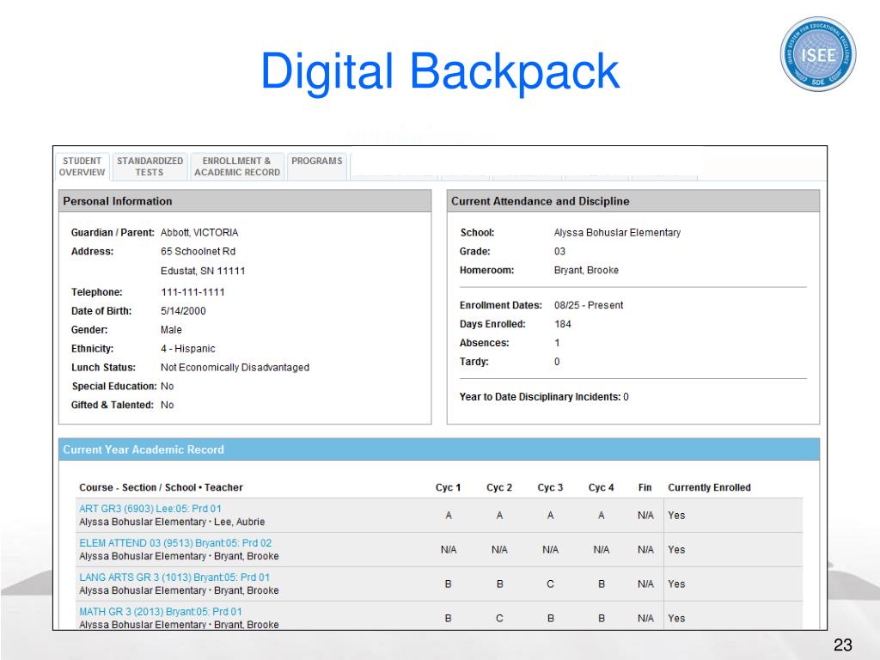
Task: Click the Cyc 1 column header
Action: tap(448, 487)
